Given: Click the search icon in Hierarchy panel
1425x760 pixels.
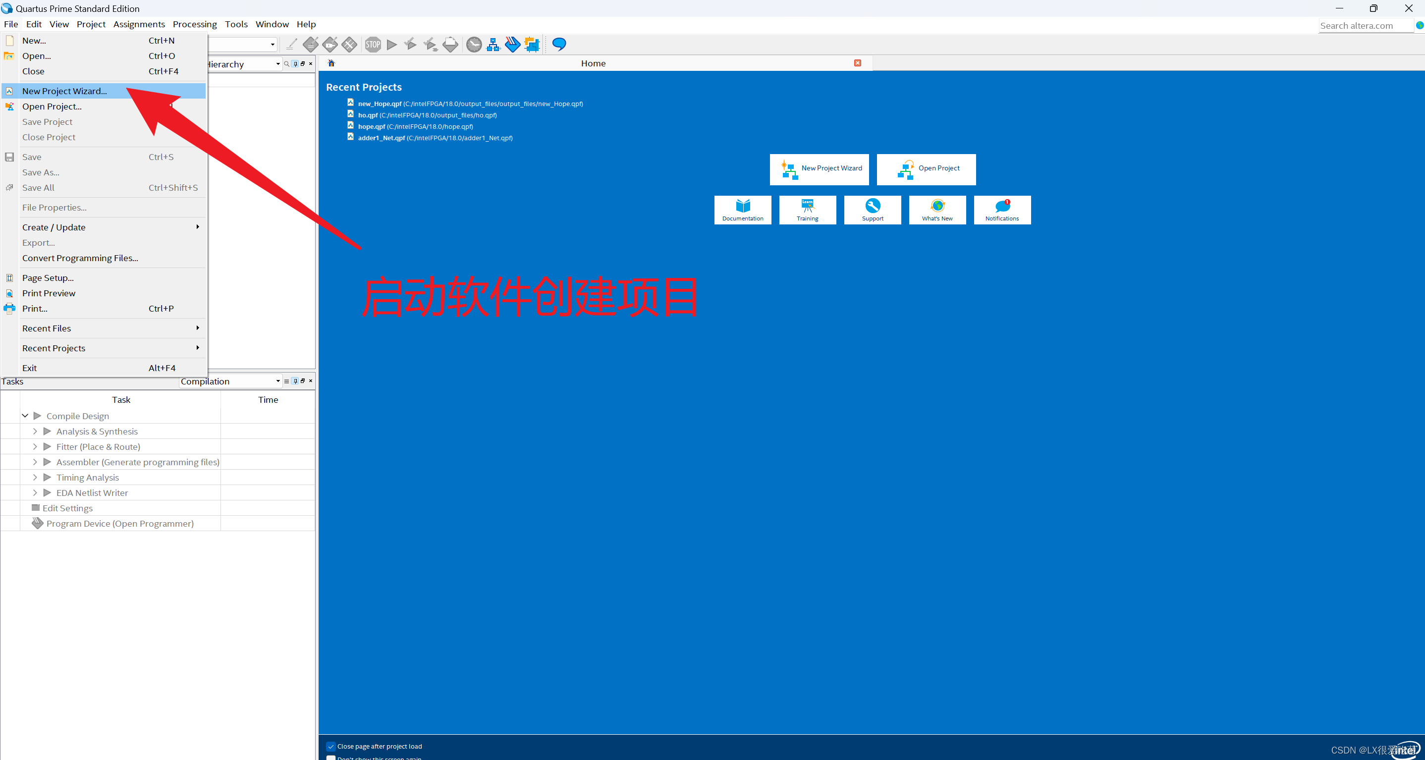Looking at the screenshot, I should coord(286,64).
